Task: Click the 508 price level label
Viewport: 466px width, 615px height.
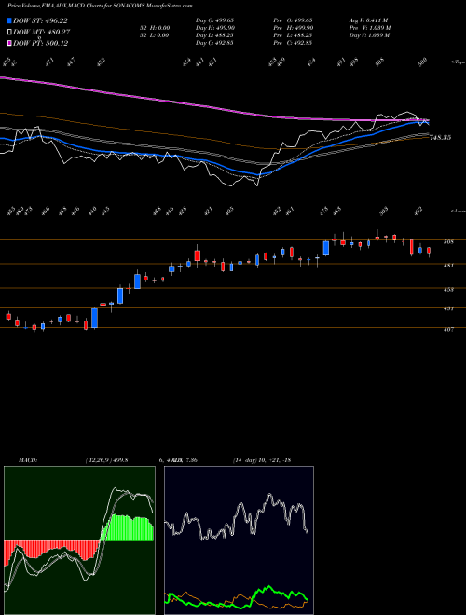Action: [x=448, y=242]
